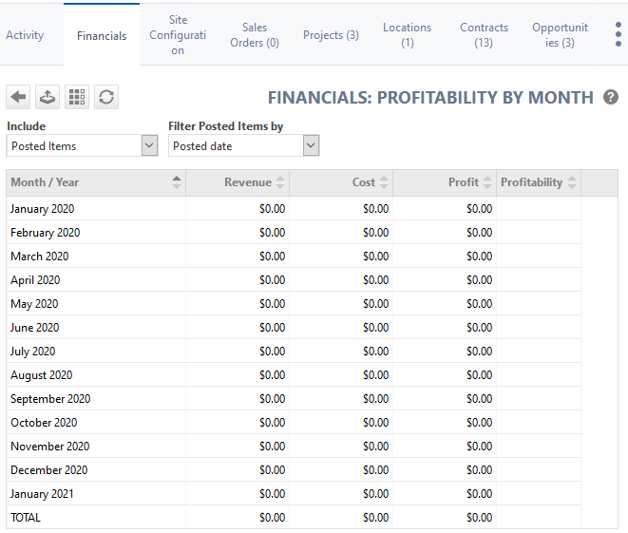Screen dimensions: 628x533
Task: Switch to the Activity tab
Action: pos(25,35)
